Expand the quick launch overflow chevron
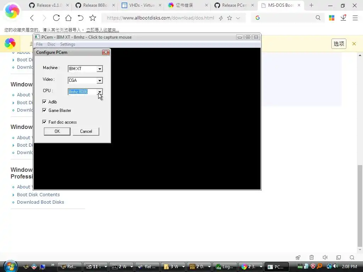This screenshot has width=363, height=272. pos(53,265)
